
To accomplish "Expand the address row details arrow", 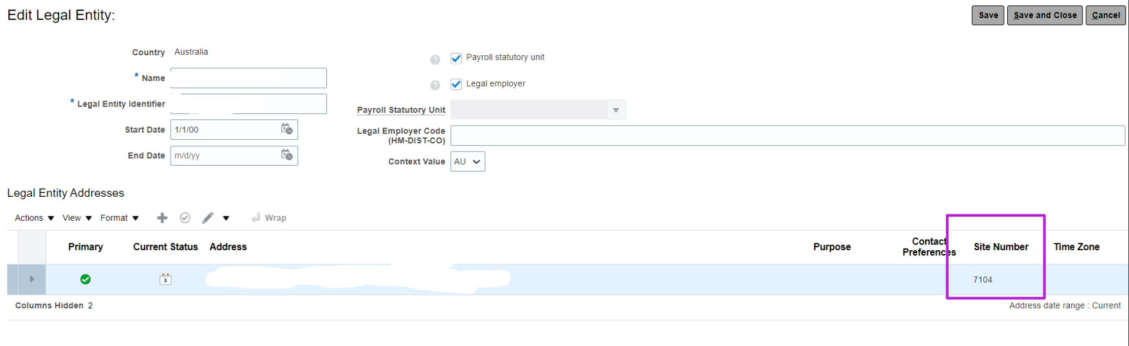I will [x=32, y=279].
